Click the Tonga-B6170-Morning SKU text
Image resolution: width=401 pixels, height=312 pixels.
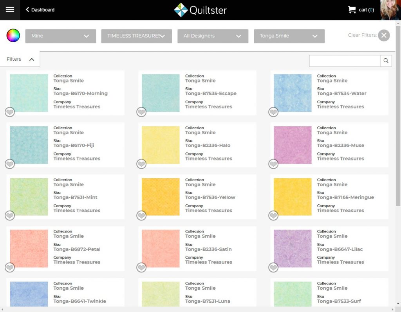click(81, 94)
